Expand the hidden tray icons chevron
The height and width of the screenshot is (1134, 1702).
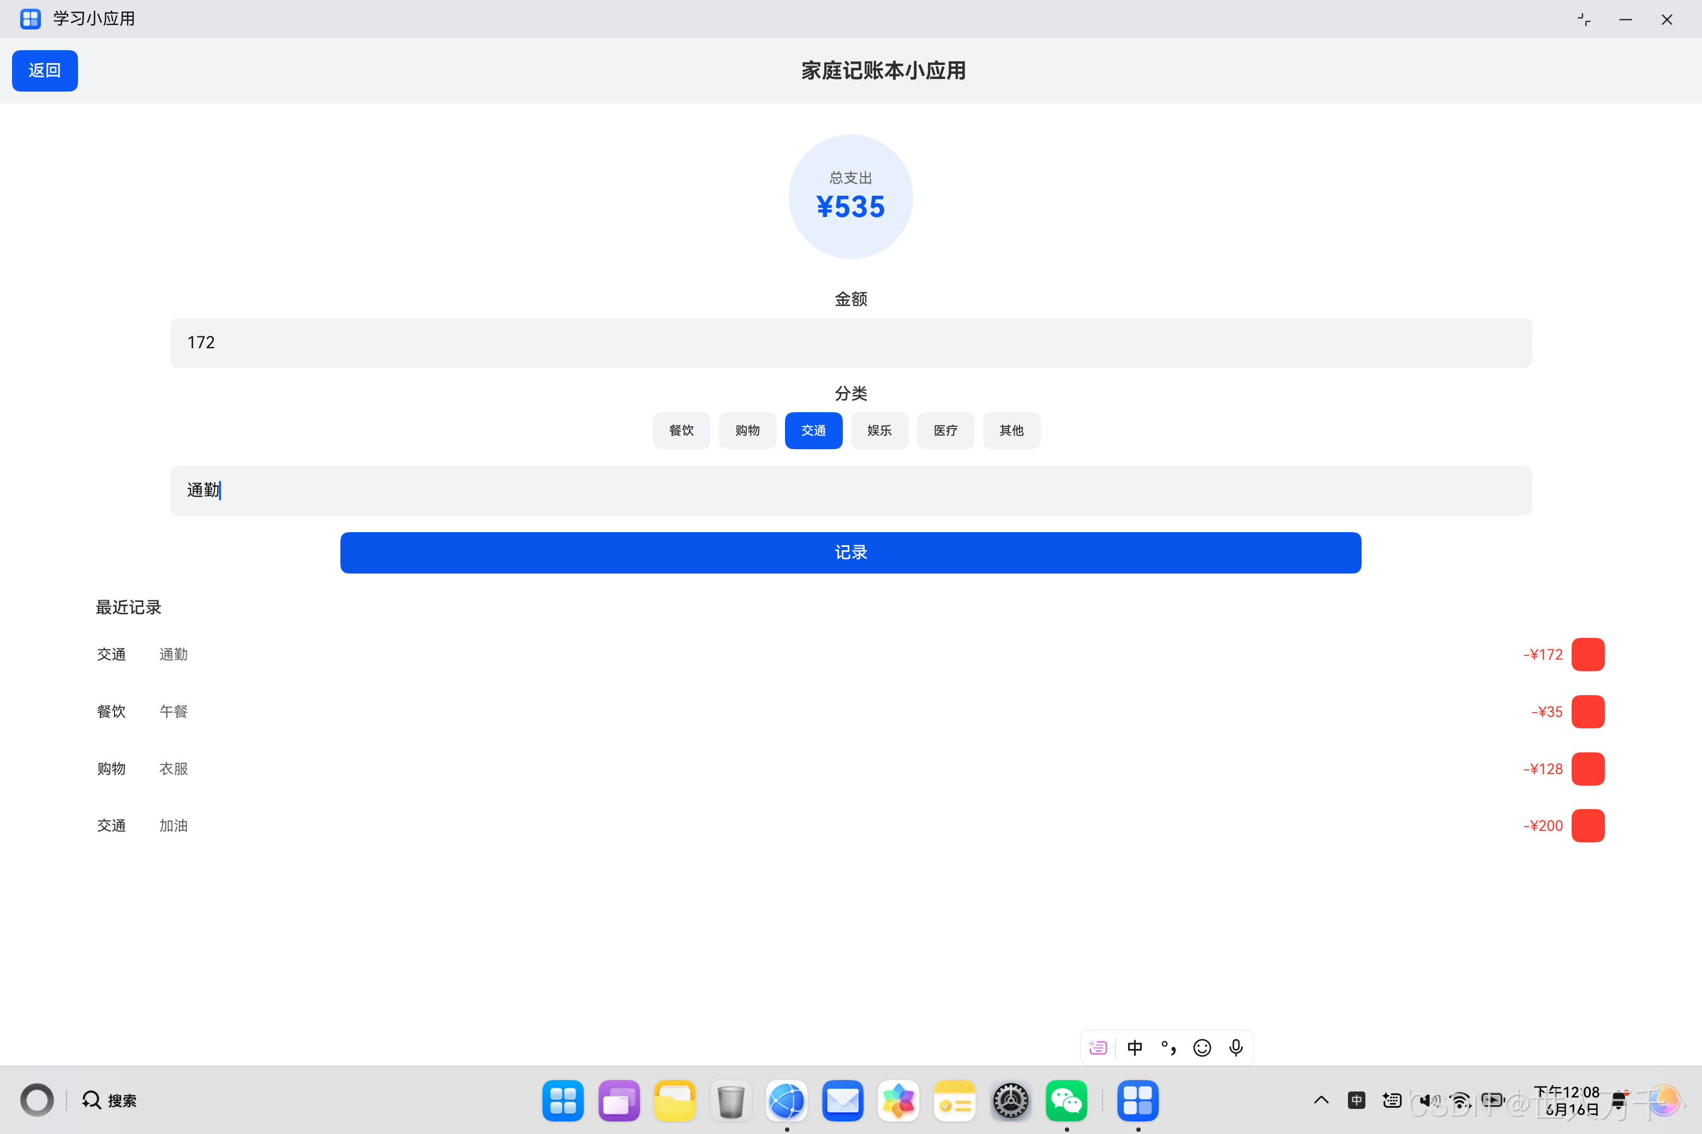[x=1321, y=1101]
